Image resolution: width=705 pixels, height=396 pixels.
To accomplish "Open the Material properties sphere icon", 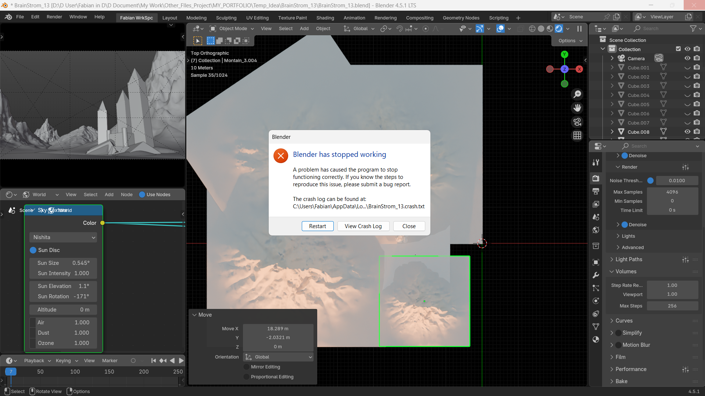I will pos(596,339).
